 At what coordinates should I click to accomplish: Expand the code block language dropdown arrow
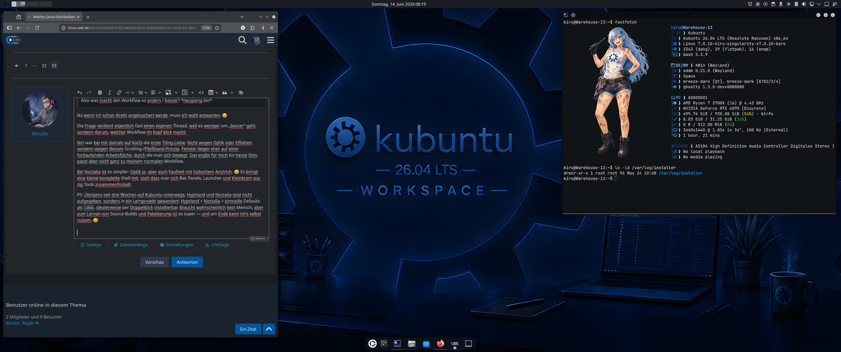tap(192, 92)
